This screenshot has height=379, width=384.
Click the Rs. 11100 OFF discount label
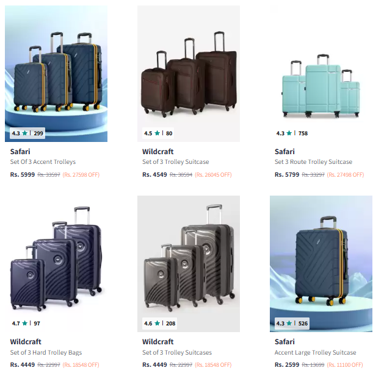point(345,365)
